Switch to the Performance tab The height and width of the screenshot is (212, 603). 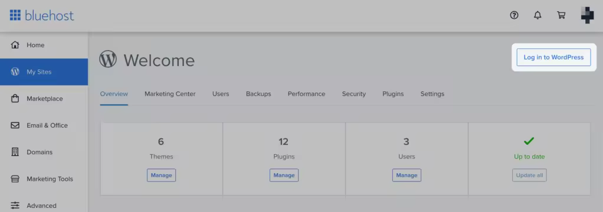click(x=306, y=94)
